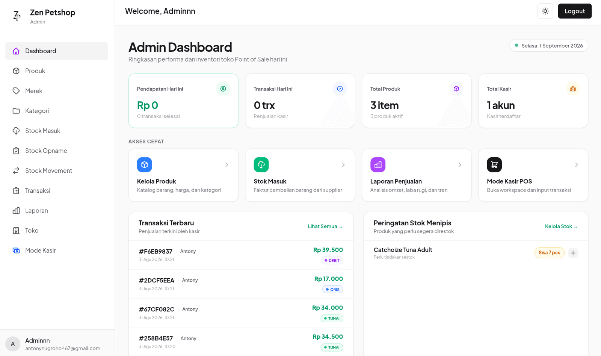Click Catchoize Tuna Adult product name
The height and width of the screenshot is (356, 601).
[x=403, y=250]
